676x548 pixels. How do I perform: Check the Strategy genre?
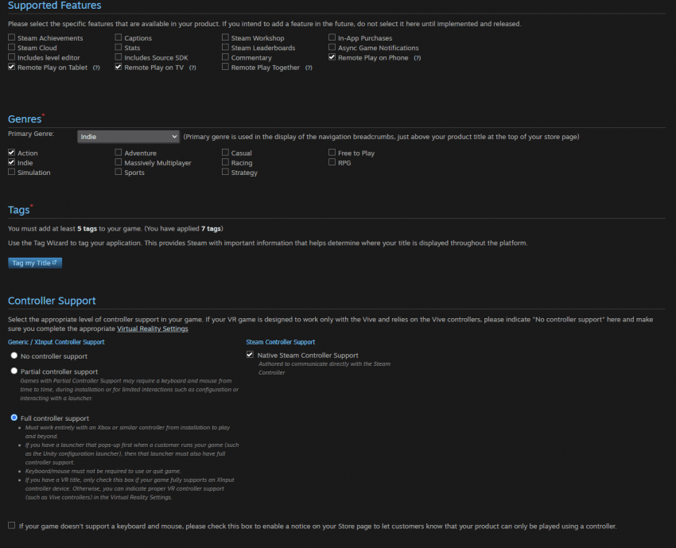click(x=225, y=172)
